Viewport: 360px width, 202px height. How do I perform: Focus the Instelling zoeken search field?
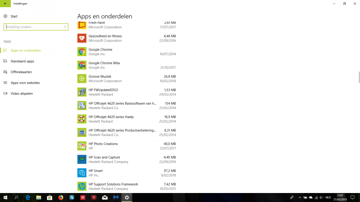[x=36, y=27]
